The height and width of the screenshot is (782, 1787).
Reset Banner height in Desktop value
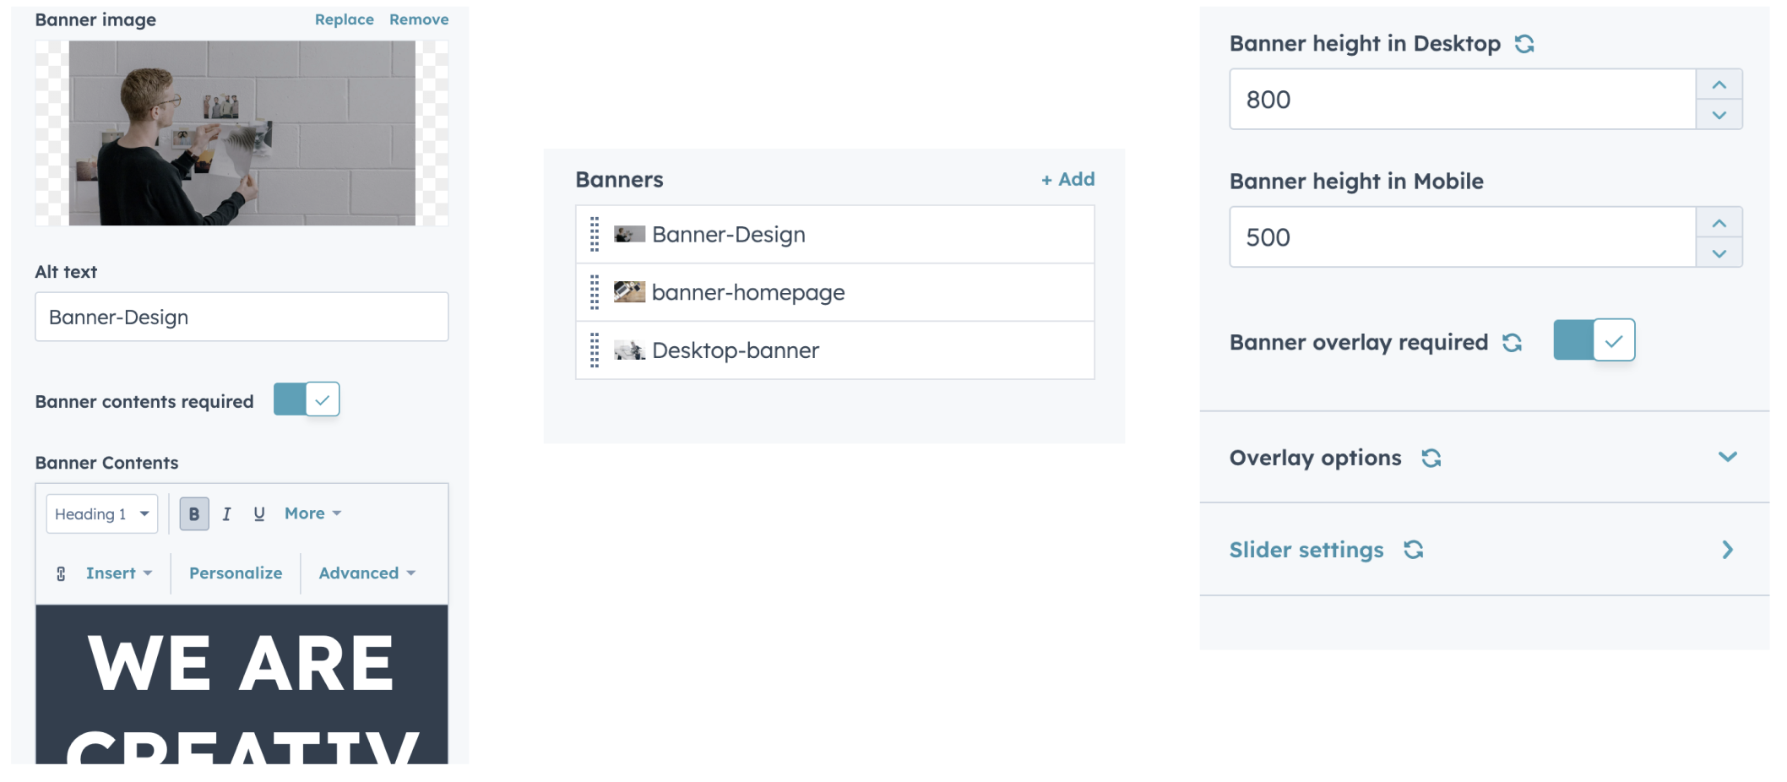tap(1524, 44)
